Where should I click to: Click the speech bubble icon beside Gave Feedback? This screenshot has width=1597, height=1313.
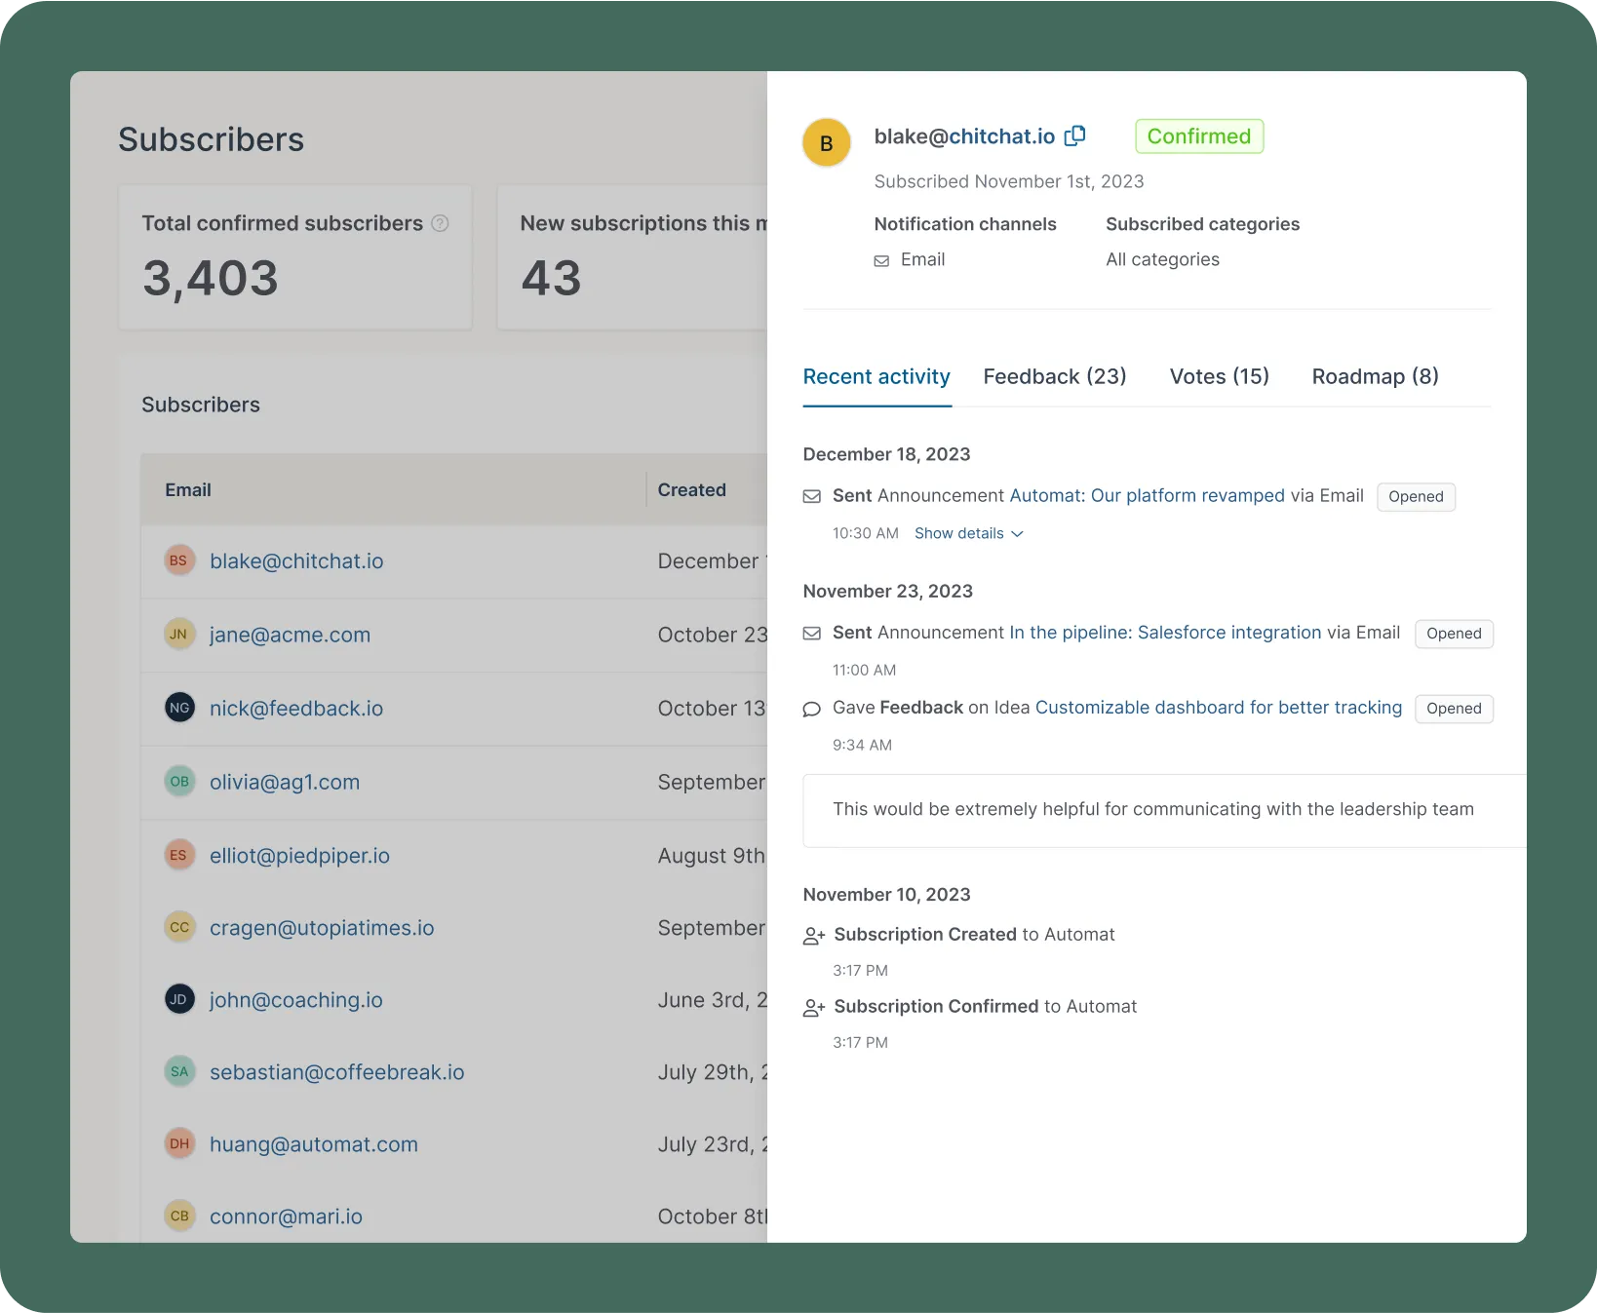pos(812,709)
